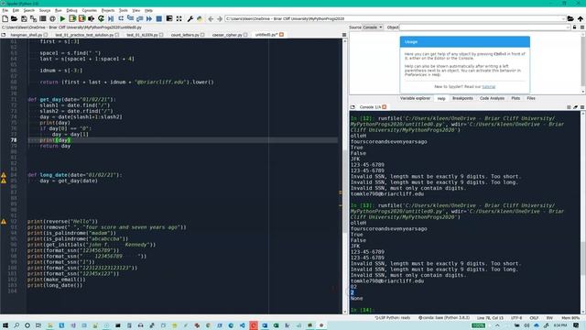
Task: Step over the current line debug icon
Action: (121, 18)
